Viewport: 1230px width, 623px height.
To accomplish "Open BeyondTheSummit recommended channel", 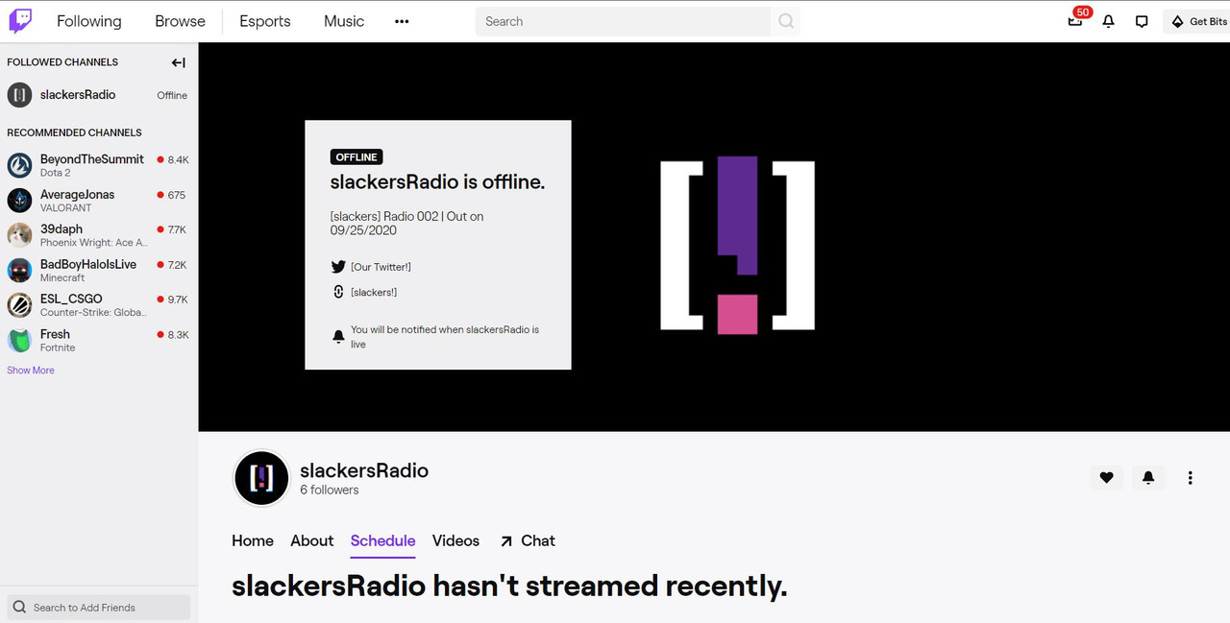I will (x=99, y=165).
